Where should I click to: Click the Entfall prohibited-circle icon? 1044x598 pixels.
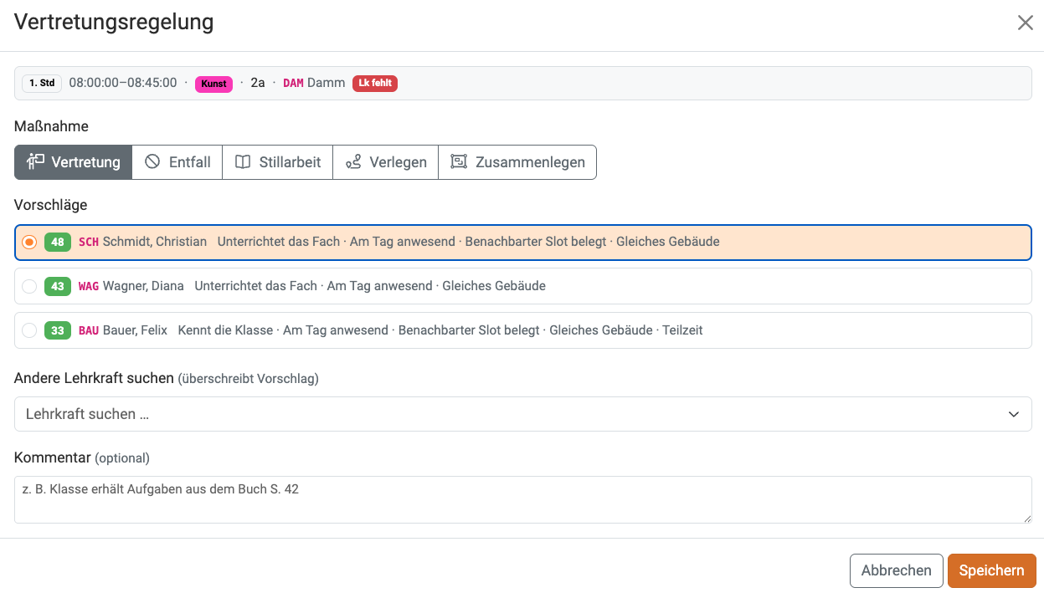point(152,161)
